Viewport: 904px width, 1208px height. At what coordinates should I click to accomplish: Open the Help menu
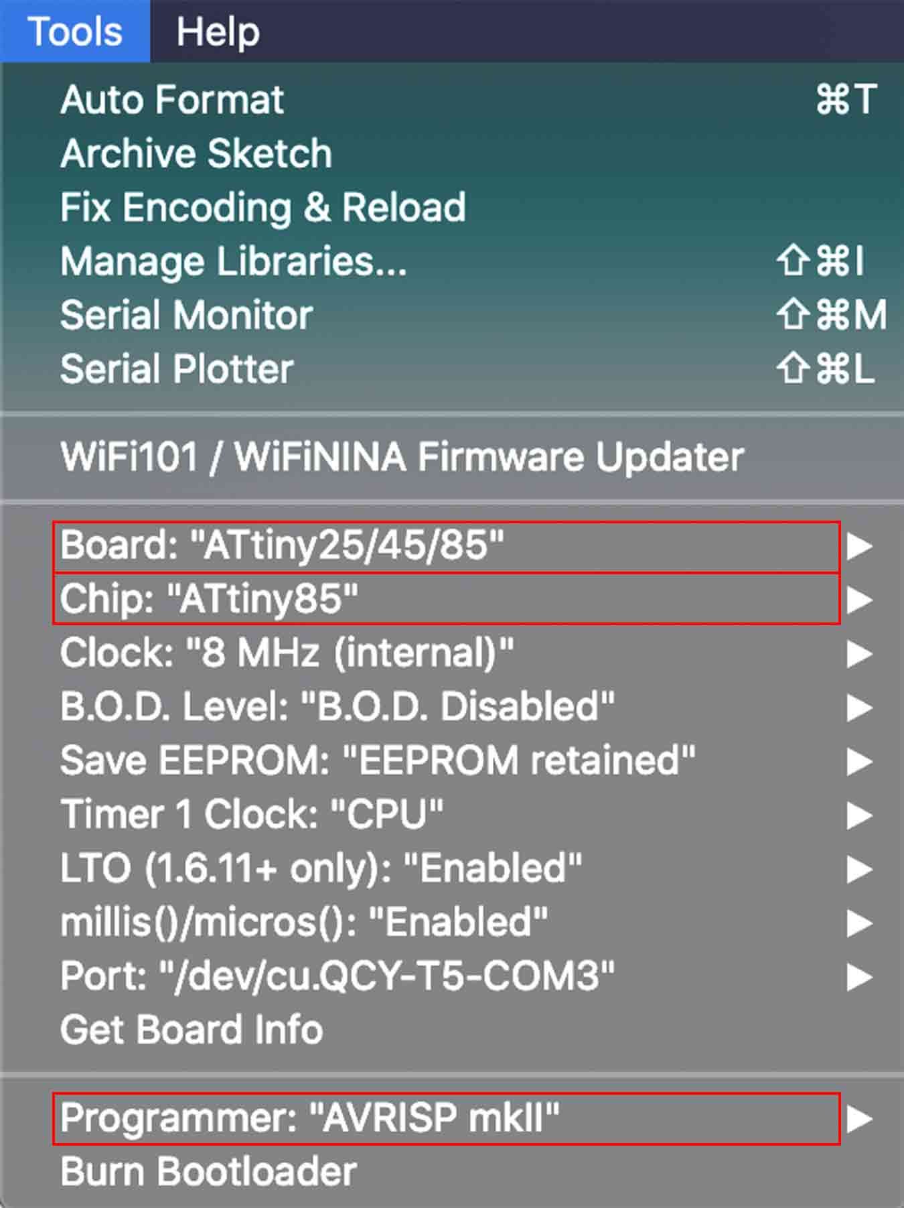[218, 31]
